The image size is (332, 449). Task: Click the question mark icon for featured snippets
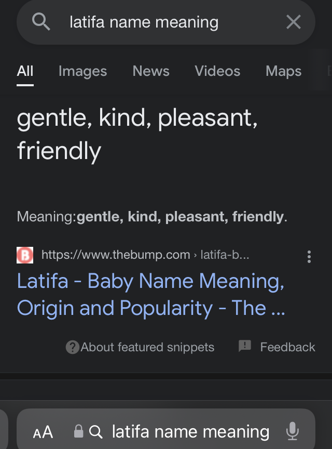pyautogui.click(x=72, y=347)
